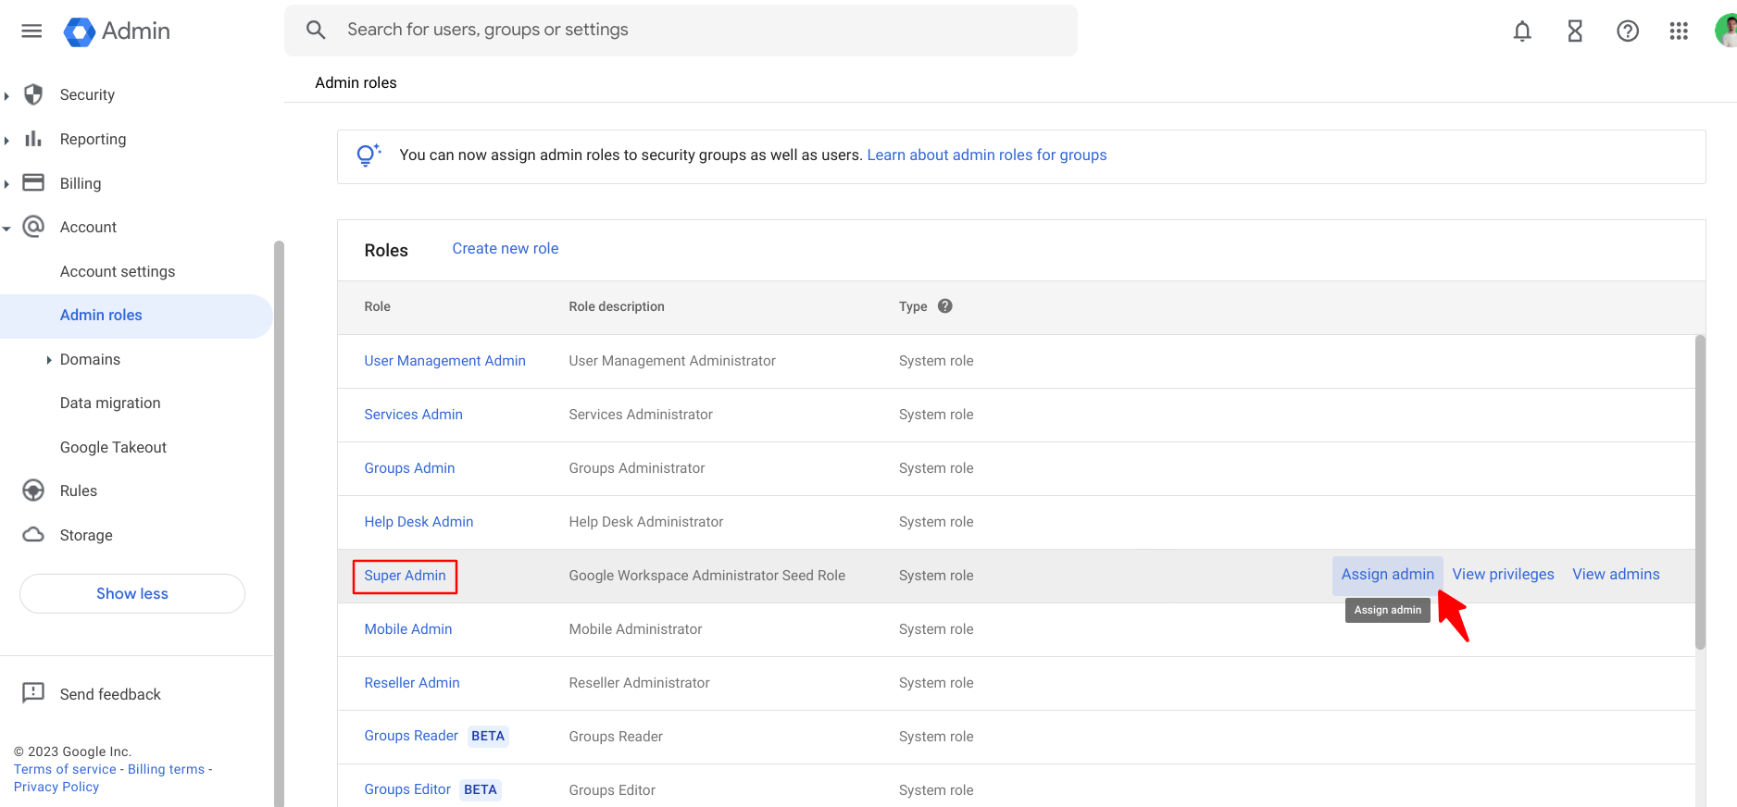Click the Domains sidebar label

point(90,359)
